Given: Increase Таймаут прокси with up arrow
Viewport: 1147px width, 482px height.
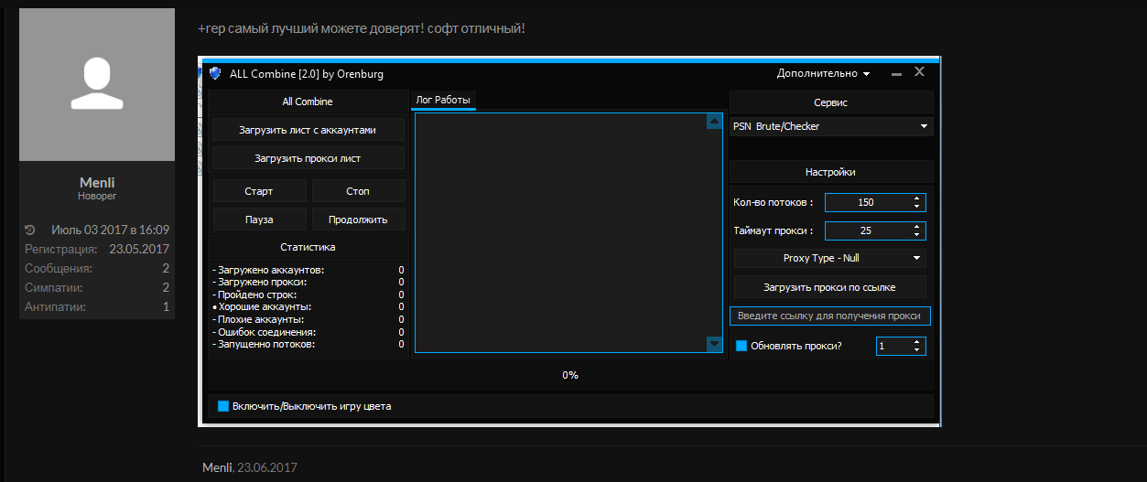Looking at the screenshot, I should (x=917, y=227).
